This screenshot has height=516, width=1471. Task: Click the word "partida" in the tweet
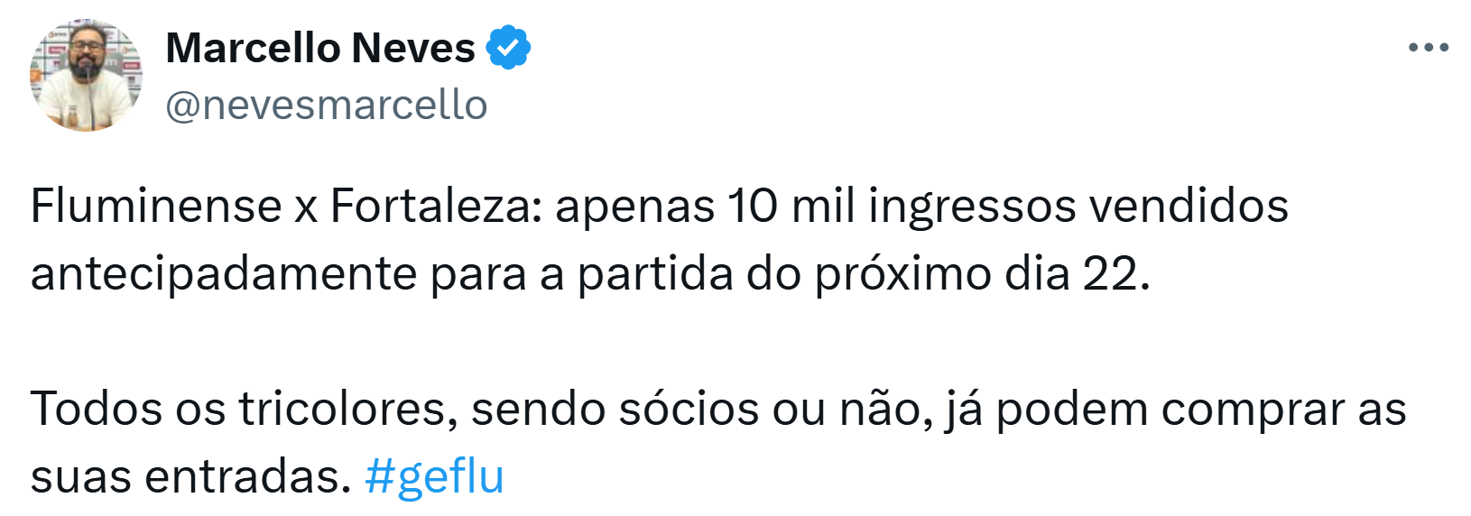coord(654,273)
